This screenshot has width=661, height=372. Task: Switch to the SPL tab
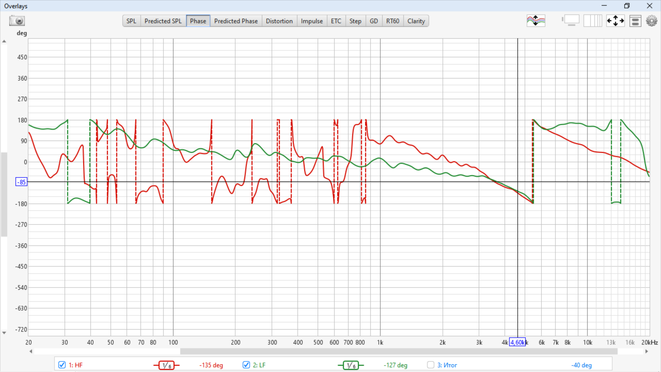131,21
